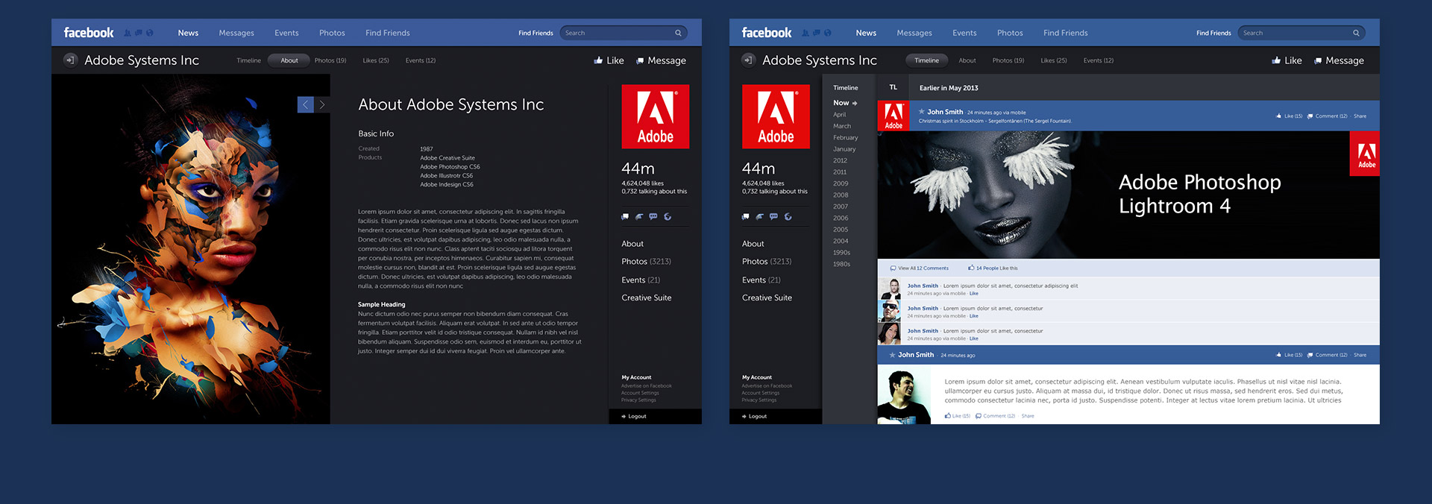Screen dimensions: 1432x504
Task: Expand the Now entry in the timeline list
Action: (844, 103)
